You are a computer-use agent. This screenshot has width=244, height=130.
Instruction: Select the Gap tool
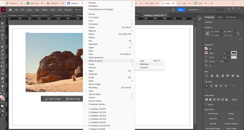pos(2,31)
